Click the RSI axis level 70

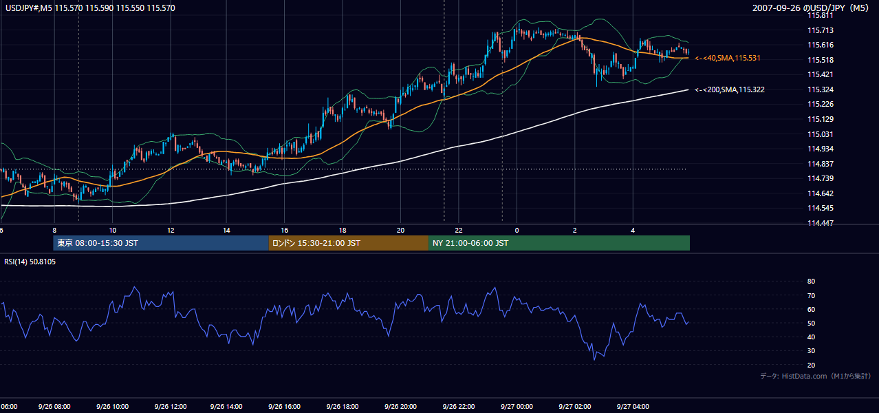pos(811,295)
